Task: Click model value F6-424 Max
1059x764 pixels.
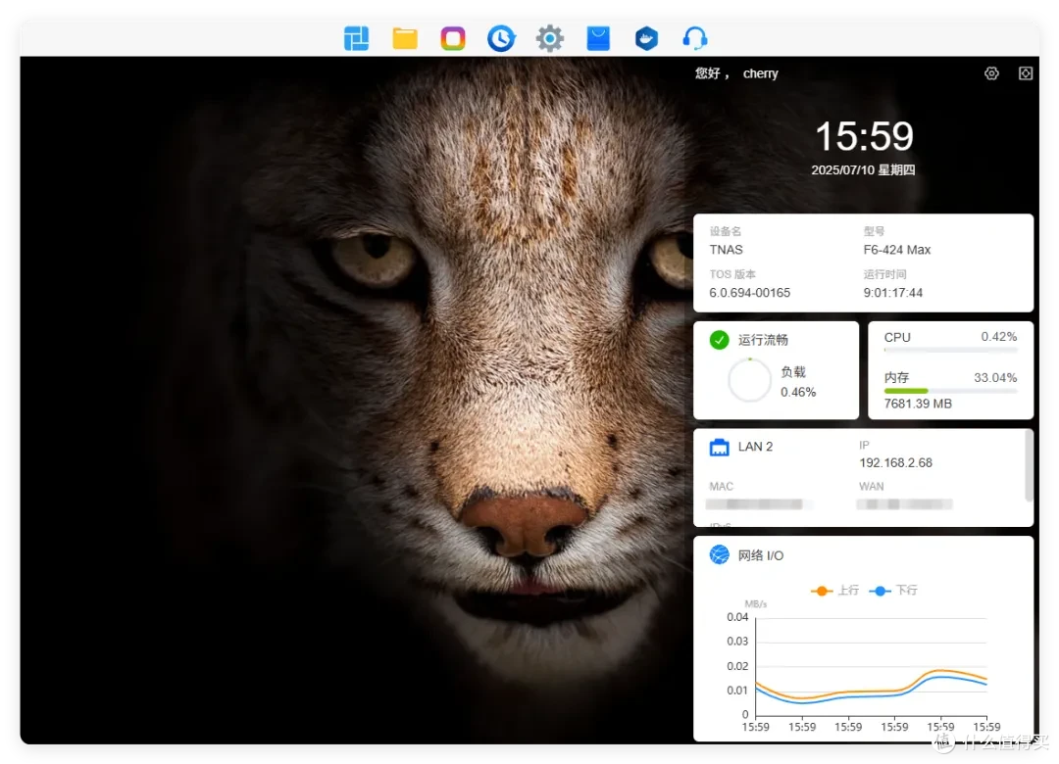Action: pyautogui.click(x=897, y=250)
